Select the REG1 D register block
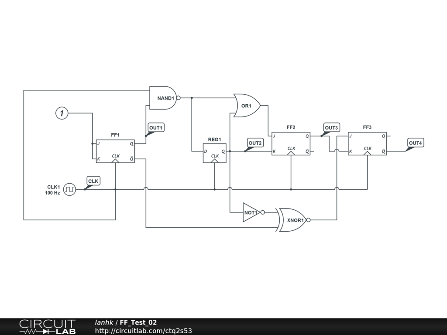The height and width of the screenshot is (335, 447). [x=214, y=153]
